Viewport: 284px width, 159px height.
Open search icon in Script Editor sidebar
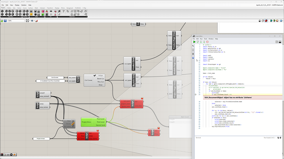193,46
